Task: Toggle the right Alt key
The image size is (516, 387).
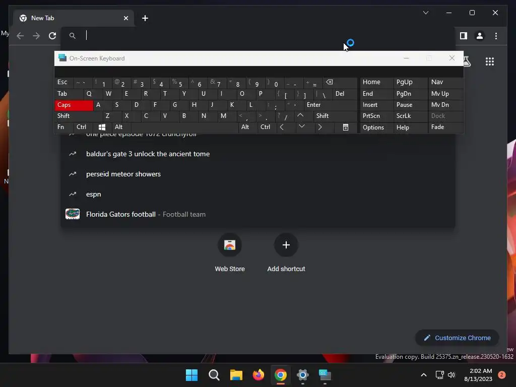Action: [x=247, y=127]
